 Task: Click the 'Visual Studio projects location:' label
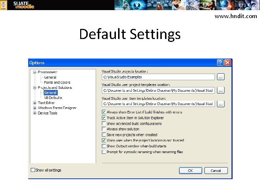click(125, 71)
